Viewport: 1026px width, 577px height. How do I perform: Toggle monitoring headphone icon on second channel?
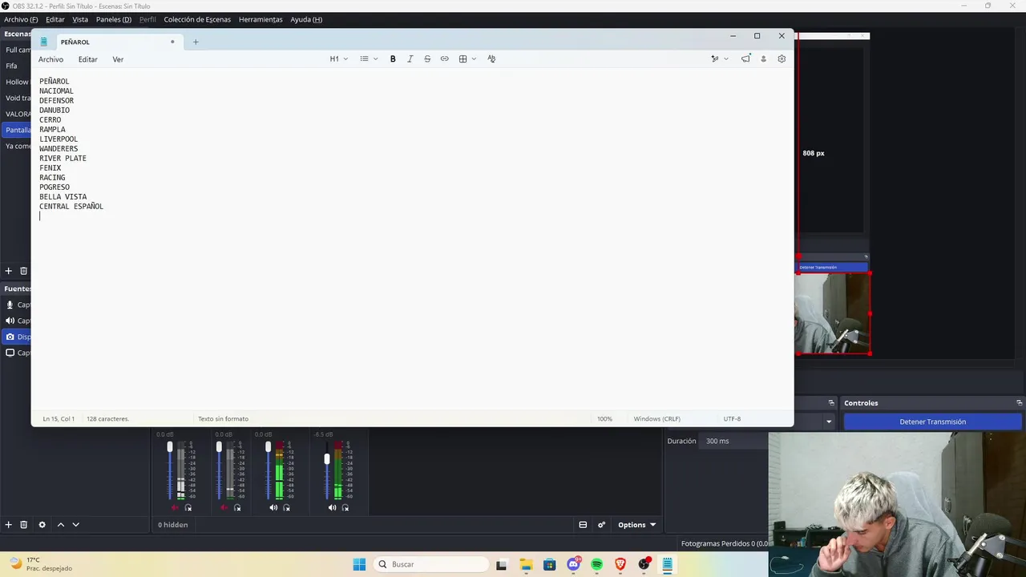click(237, 507)
